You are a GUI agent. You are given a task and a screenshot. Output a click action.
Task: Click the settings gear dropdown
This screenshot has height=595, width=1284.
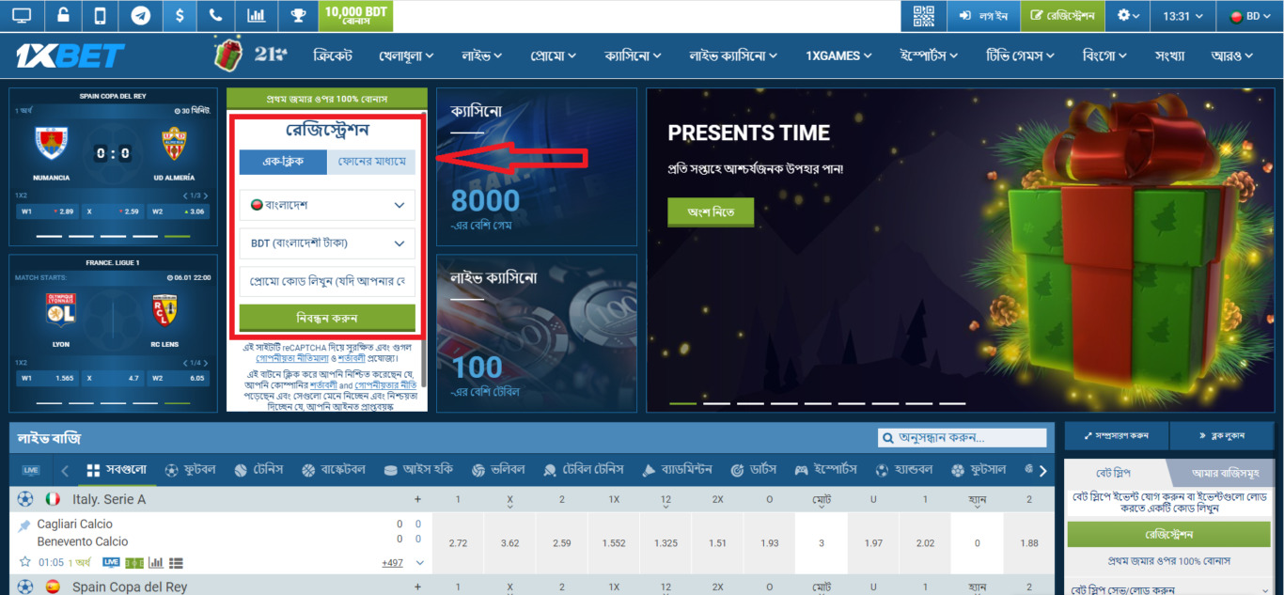click(x=1129, y=16)
